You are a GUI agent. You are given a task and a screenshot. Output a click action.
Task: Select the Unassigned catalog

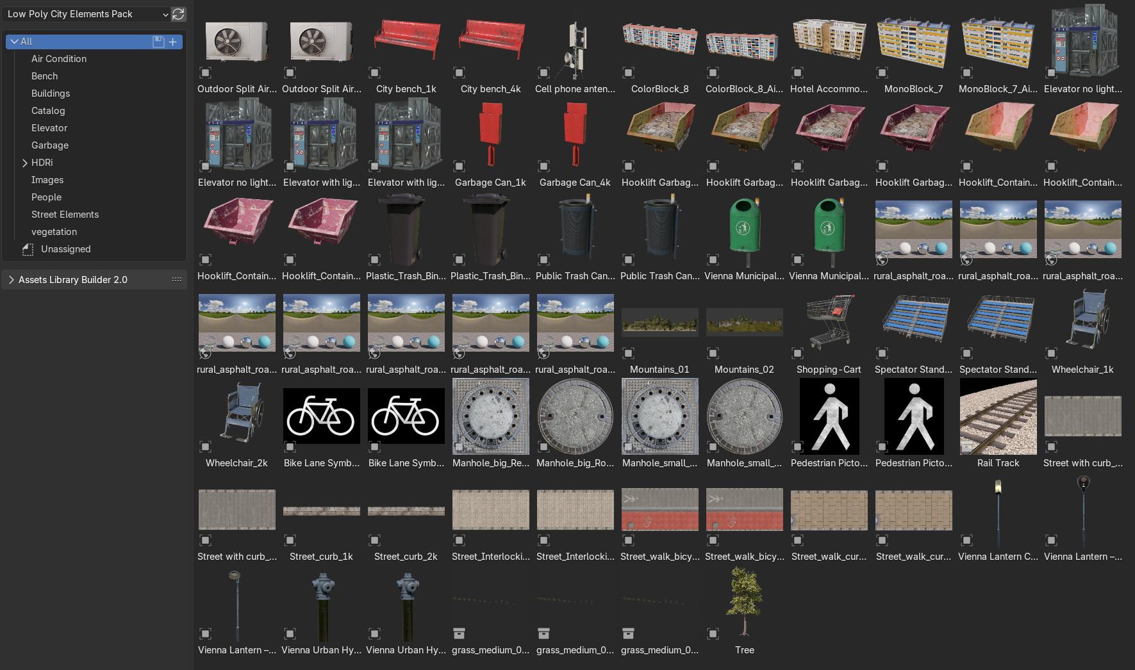pos(66,249)
